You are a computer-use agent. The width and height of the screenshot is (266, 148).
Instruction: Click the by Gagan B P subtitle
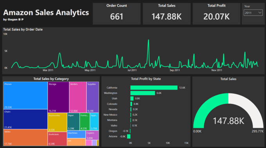[13, 19]
